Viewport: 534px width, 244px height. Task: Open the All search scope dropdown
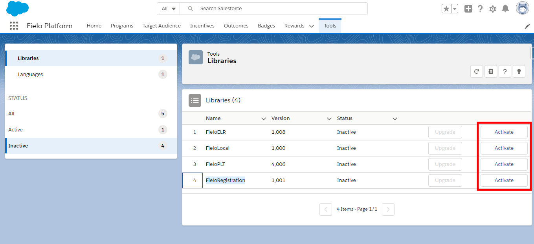(169, 9)
